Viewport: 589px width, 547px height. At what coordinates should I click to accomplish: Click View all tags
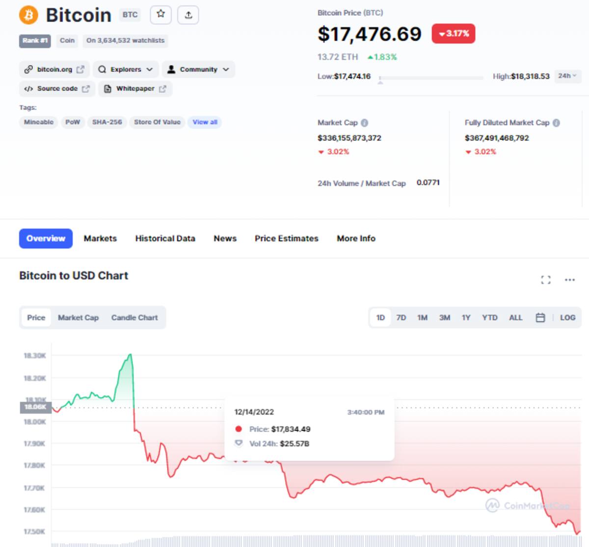[205, 122]
